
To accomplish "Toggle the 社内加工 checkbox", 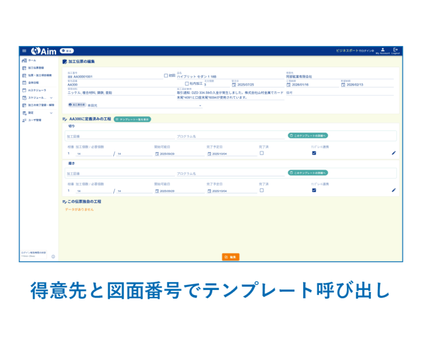I will point(187,83).
